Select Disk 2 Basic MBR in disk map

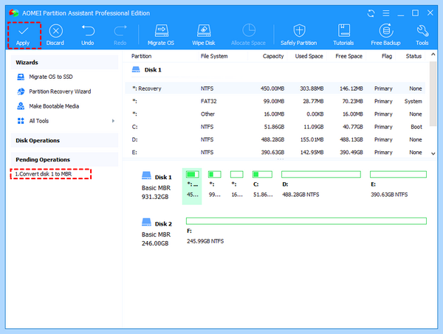pos(157,232)
